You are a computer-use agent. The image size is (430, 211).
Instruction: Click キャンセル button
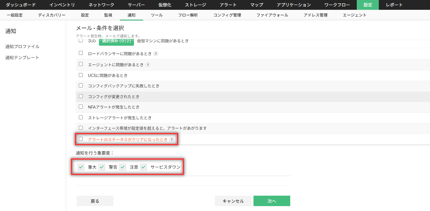233,201
